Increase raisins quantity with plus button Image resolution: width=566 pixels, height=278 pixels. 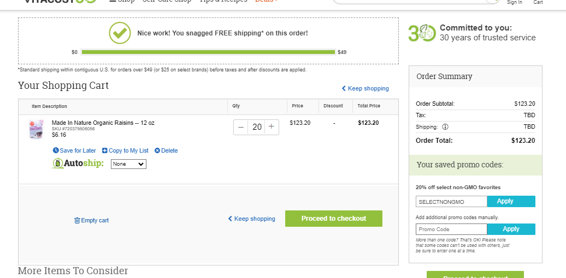click(272, 127)
